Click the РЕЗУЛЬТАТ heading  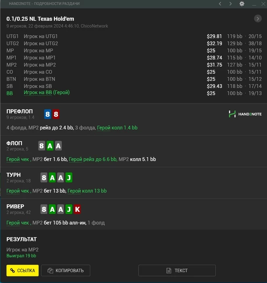(22, 239)
